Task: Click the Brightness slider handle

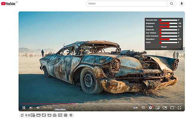Action: click(x=169, y=23)
